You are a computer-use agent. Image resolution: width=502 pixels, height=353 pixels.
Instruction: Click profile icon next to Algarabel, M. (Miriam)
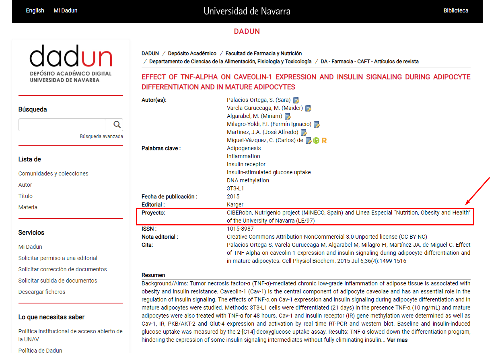pos(288,116)
